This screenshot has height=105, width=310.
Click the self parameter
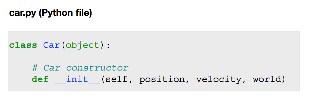pyautogui.click(x=117, y=80)
